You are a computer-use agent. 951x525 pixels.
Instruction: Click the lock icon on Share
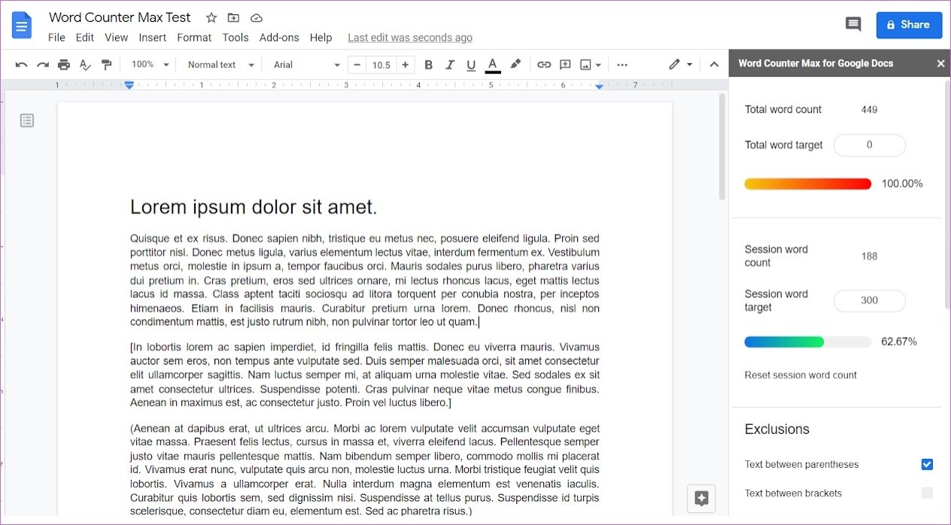[x=891, y=25]
